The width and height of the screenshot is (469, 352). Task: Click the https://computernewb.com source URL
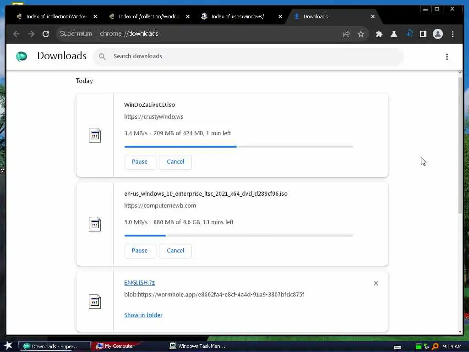coord(160,206)
